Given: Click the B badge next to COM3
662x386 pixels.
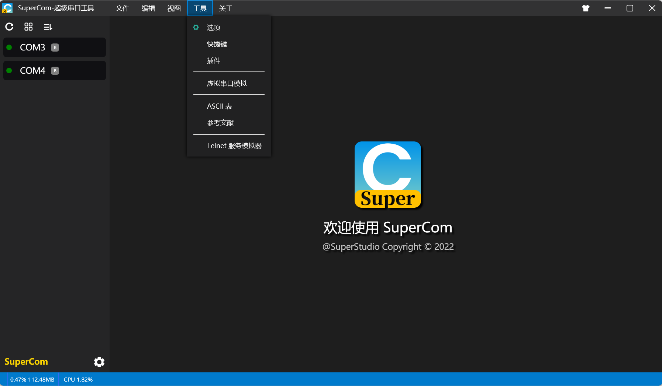Looking at the screenshot, I should (x=55, y=48).
